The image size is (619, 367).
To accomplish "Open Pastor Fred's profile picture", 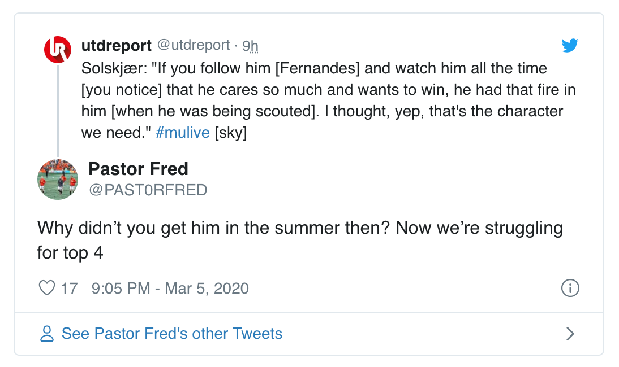I will pos(58,179).
